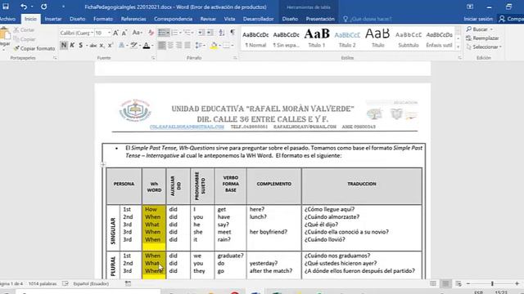The width and height of the screenshot is (524, 294).
Task: Click Iniciar sesión
Action: click(478, 19)
